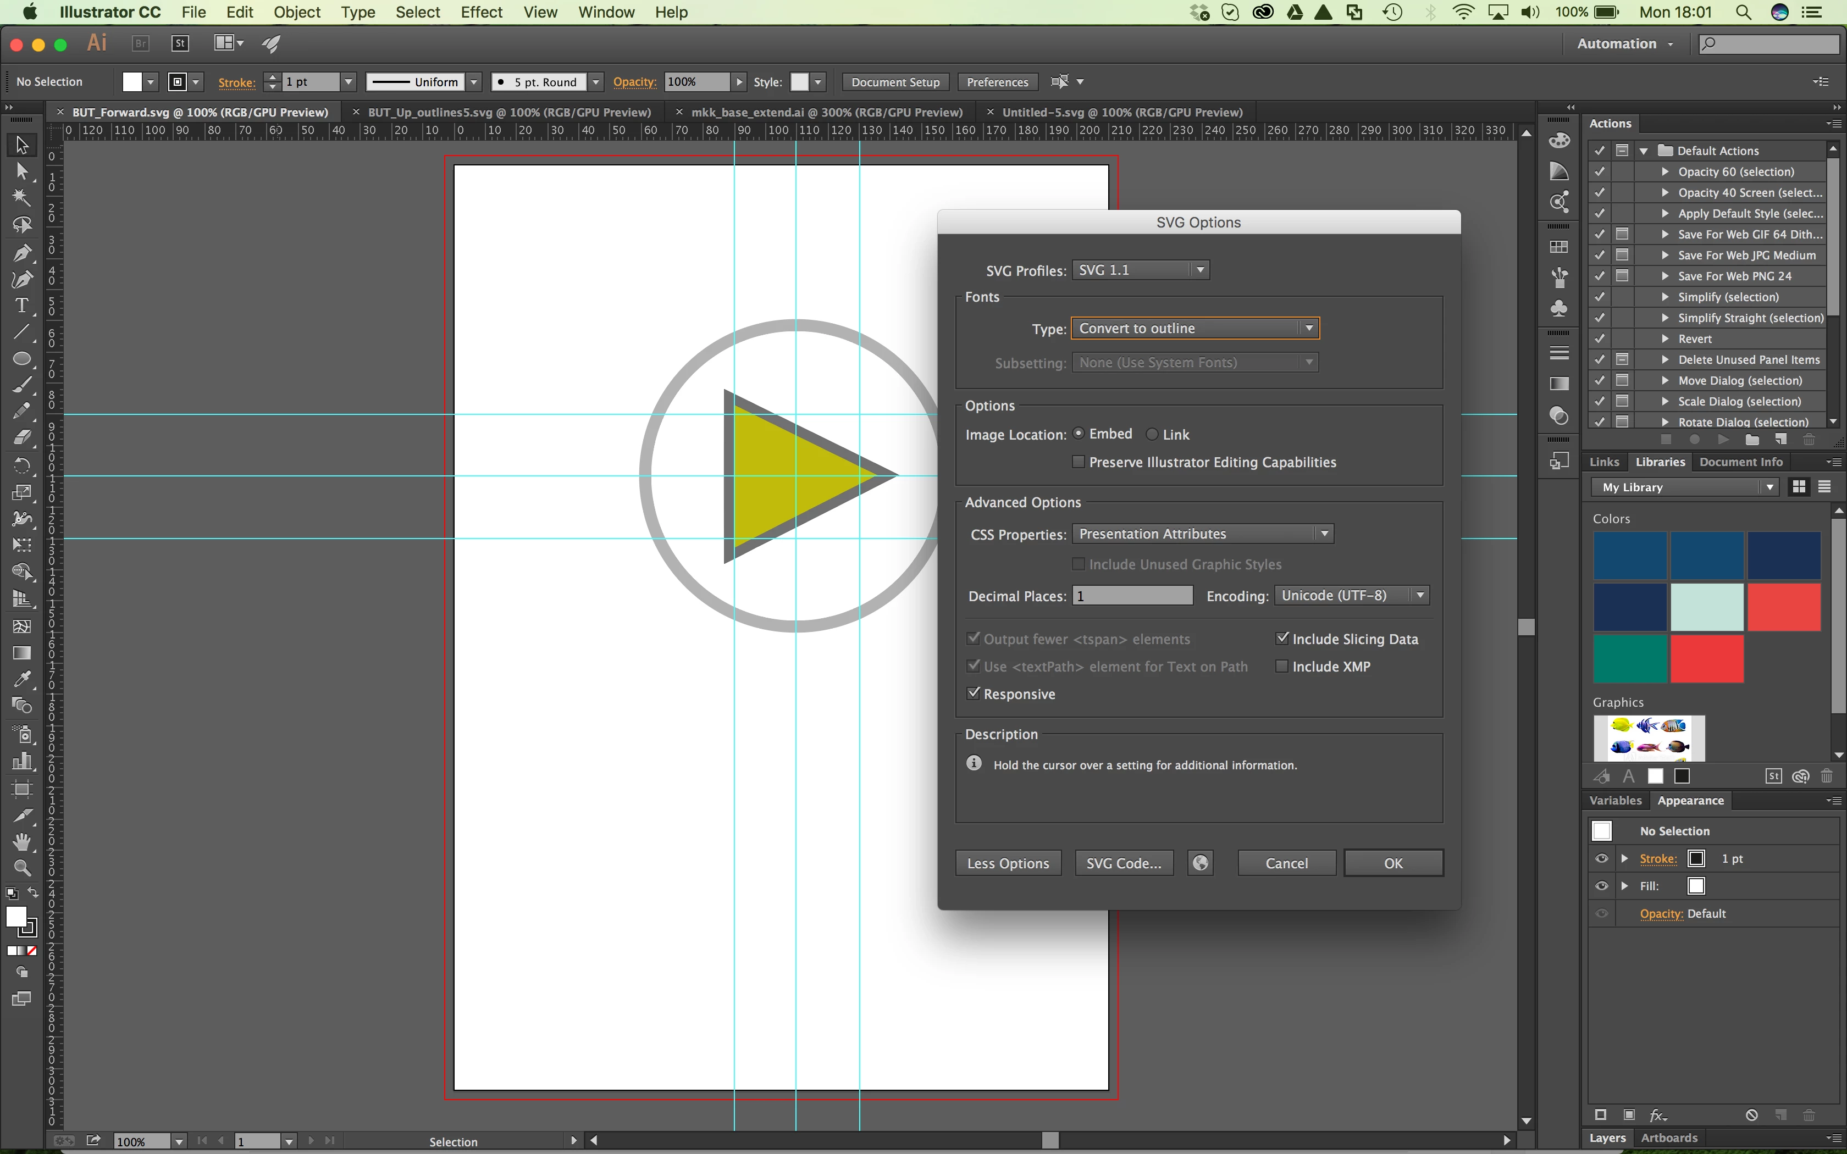The image size is (1847, 1154).
Task: Open the SVG Profiles dropdown
Action: pos(1140,270)
